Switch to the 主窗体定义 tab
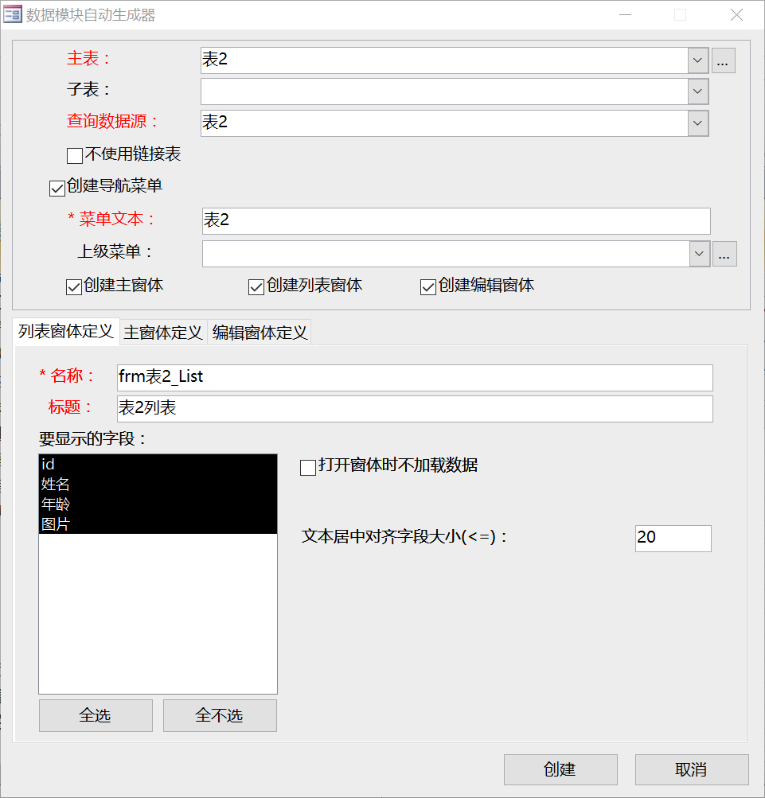The width and height of the screenshot is (765, 798). pos(163,333)
